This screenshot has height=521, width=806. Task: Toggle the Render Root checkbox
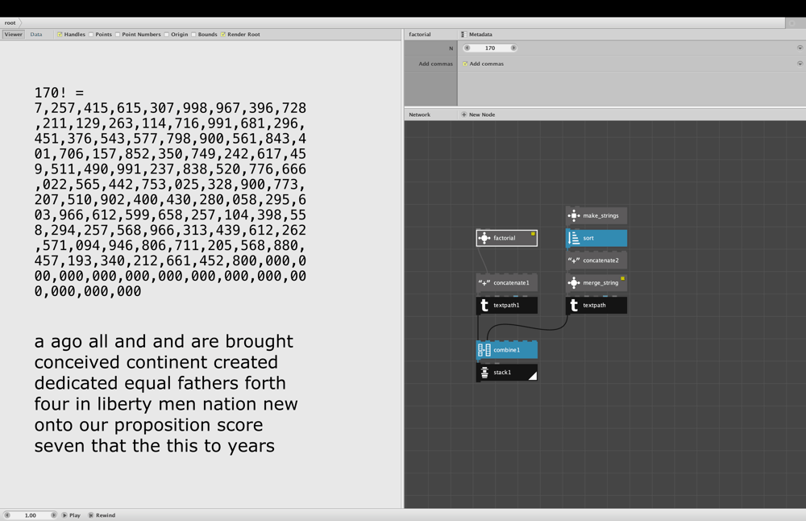point(223,35)
